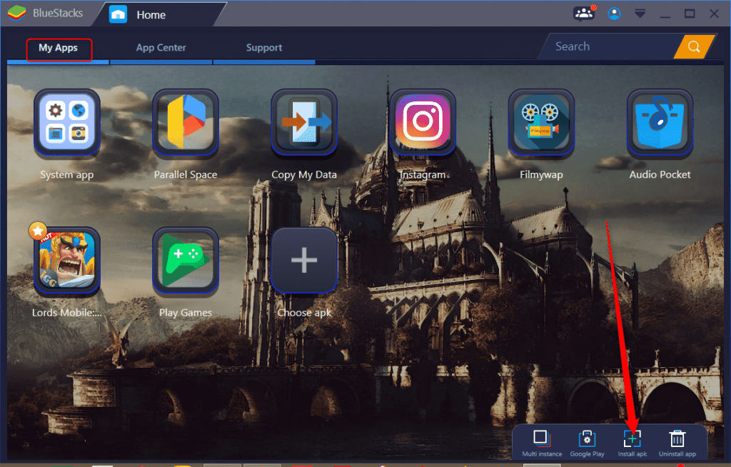Open the title bar dropdown arrow menu
Screen dimensions: 731x467
(640, 14)
